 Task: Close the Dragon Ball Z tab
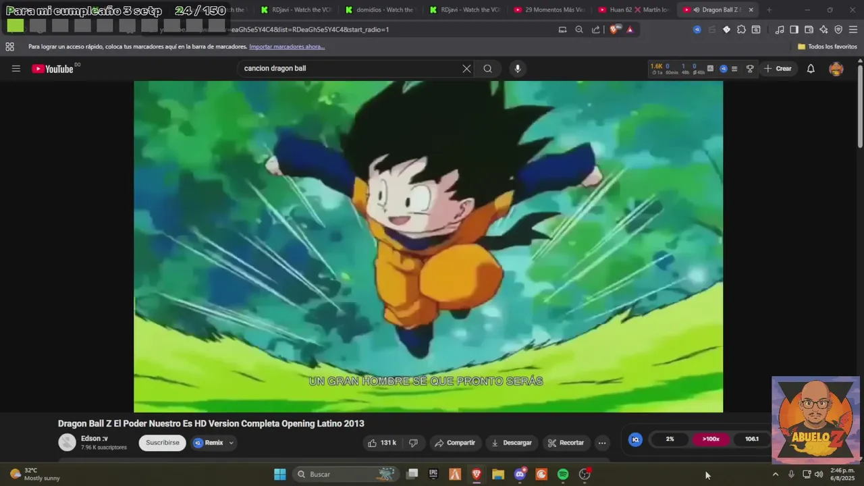coord(751,10)
